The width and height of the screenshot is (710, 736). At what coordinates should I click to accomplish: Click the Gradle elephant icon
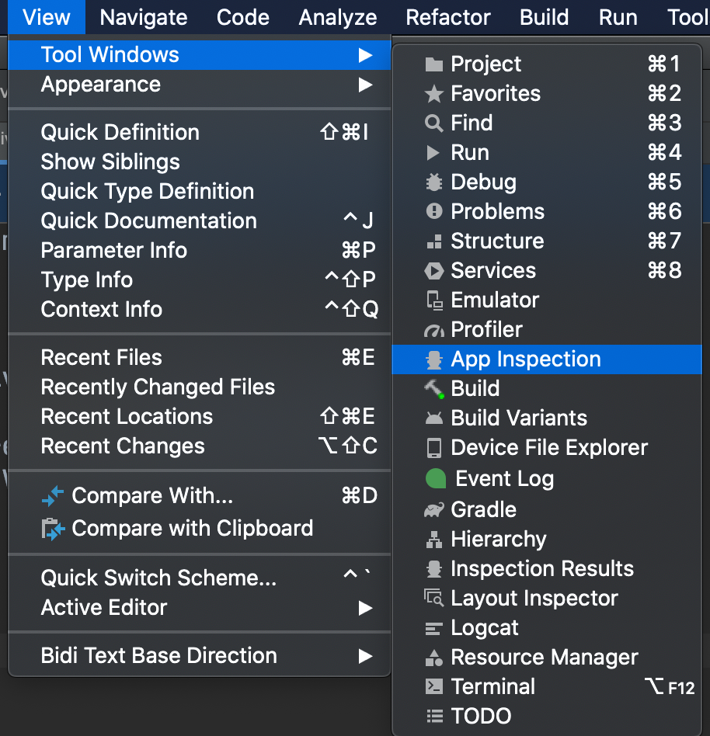pyautogui.click(x=434, y=510)
